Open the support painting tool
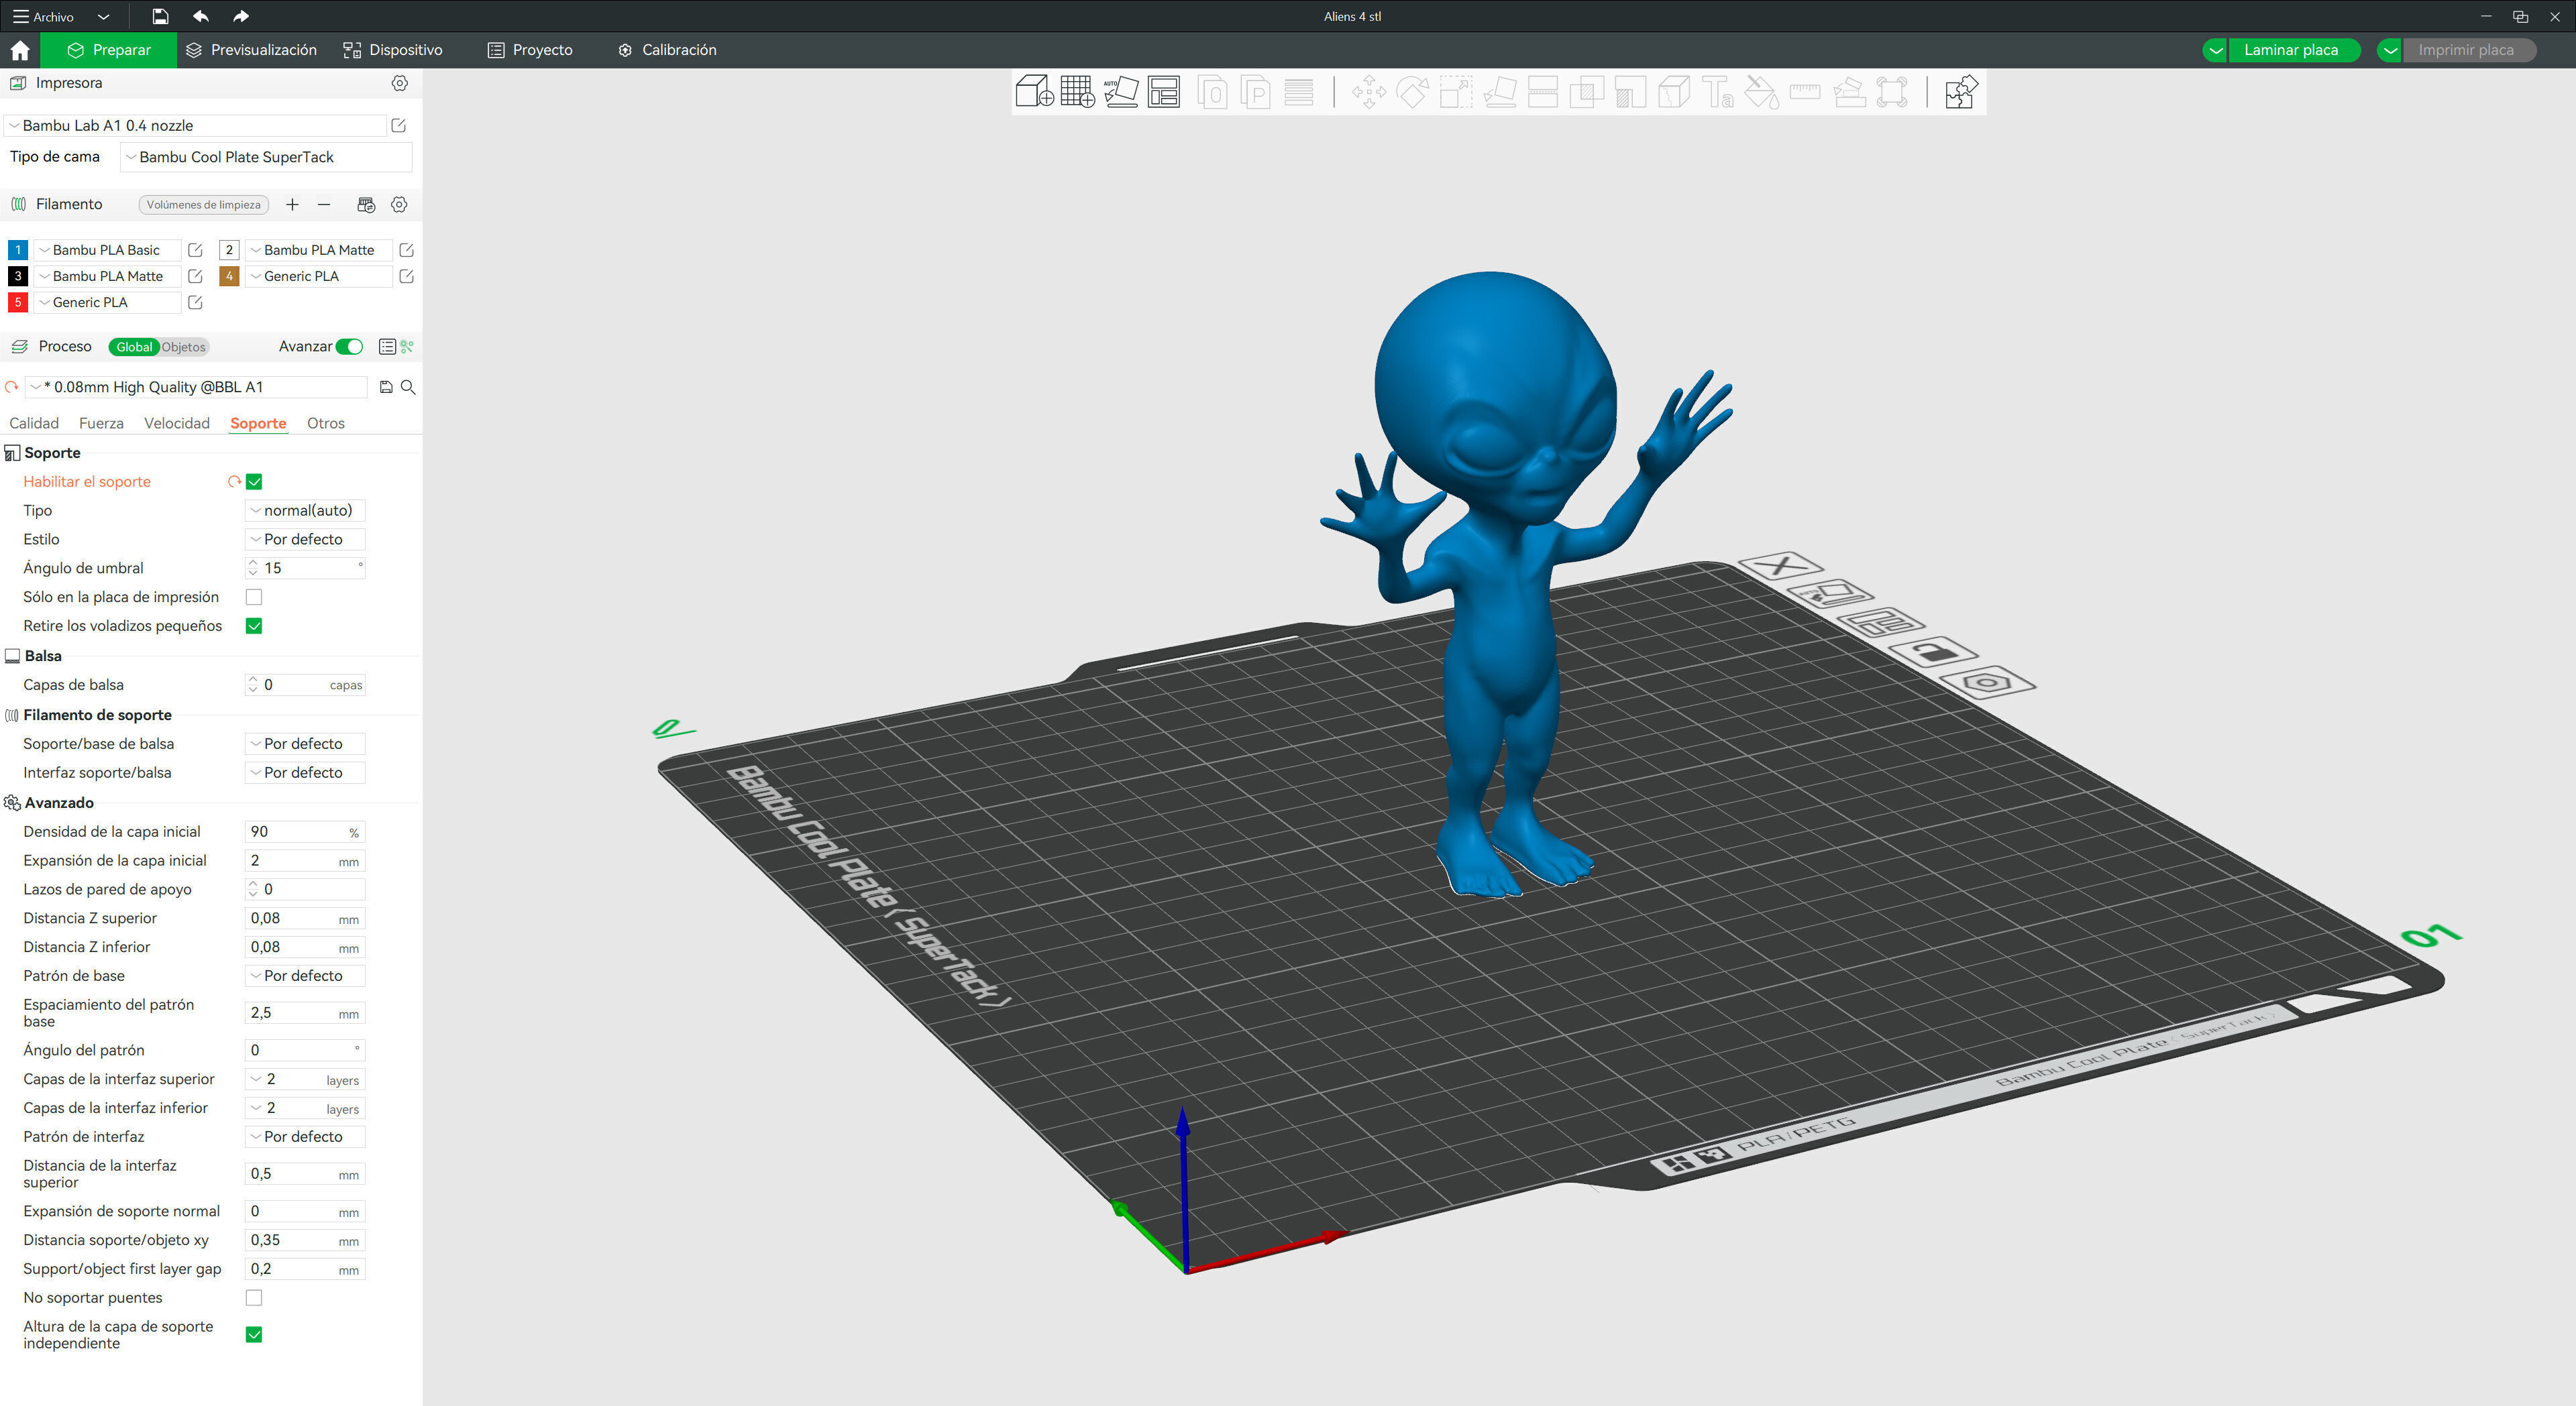This screenshot has width=2576, height=1406. tap(1630, 93)
